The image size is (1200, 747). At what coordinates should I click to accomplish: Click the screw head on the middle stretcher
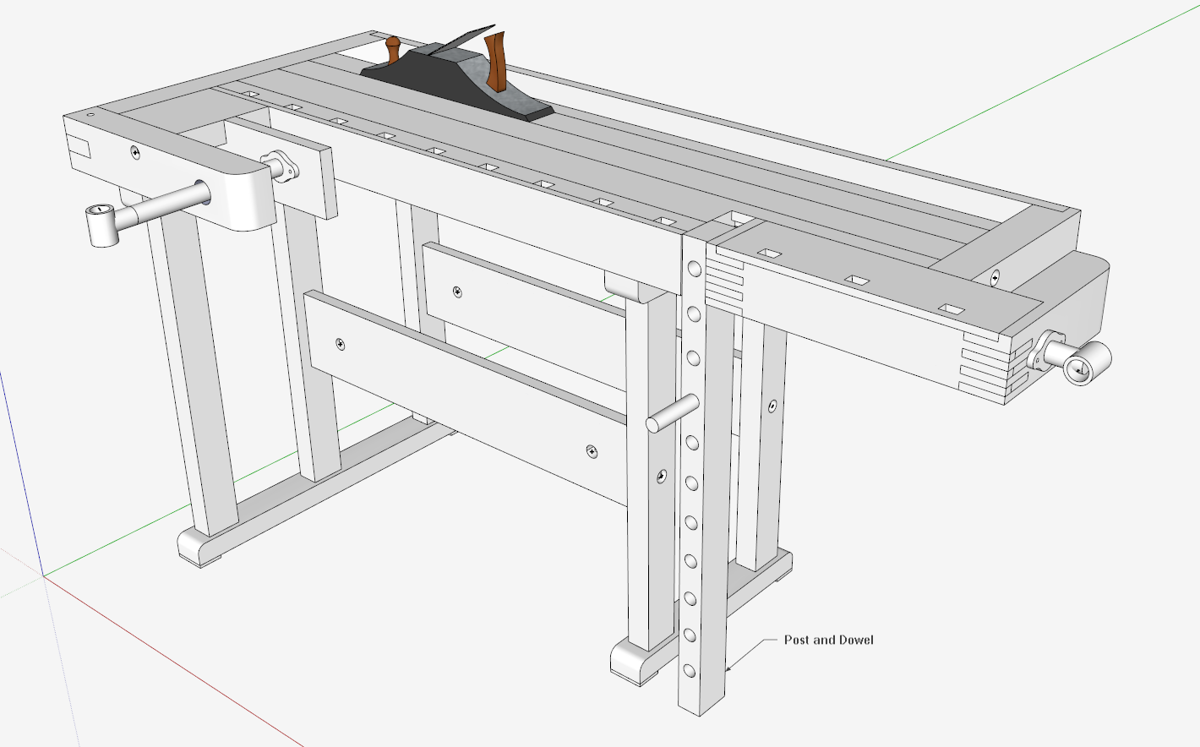tap(456, 292)
